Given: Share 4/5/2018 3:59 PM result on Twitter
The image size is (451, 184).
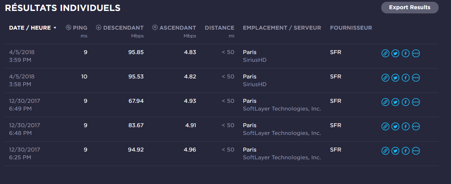Looking at the screenshot, I should pos(395,53).
